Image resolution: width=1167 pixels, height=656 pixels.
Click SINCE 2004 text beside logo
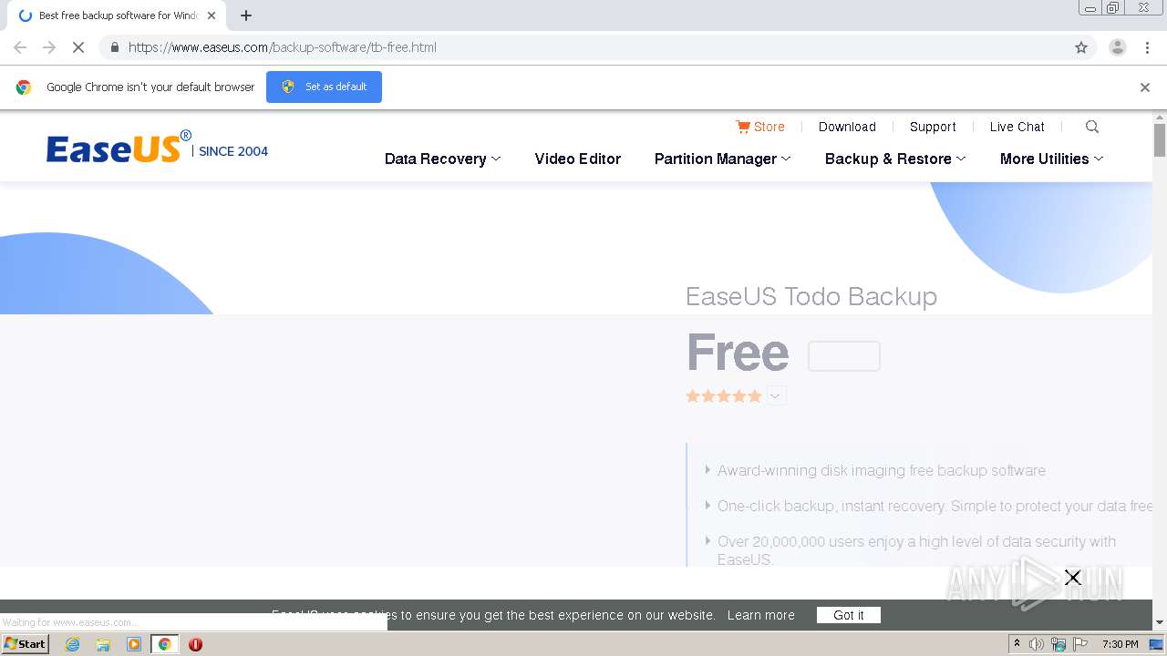233,151
